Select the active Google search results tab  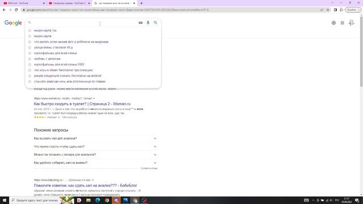(115, 3)
